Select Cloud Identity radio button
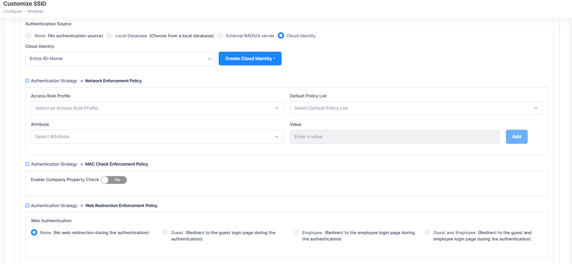572x264 pixels. click(281, 36)
